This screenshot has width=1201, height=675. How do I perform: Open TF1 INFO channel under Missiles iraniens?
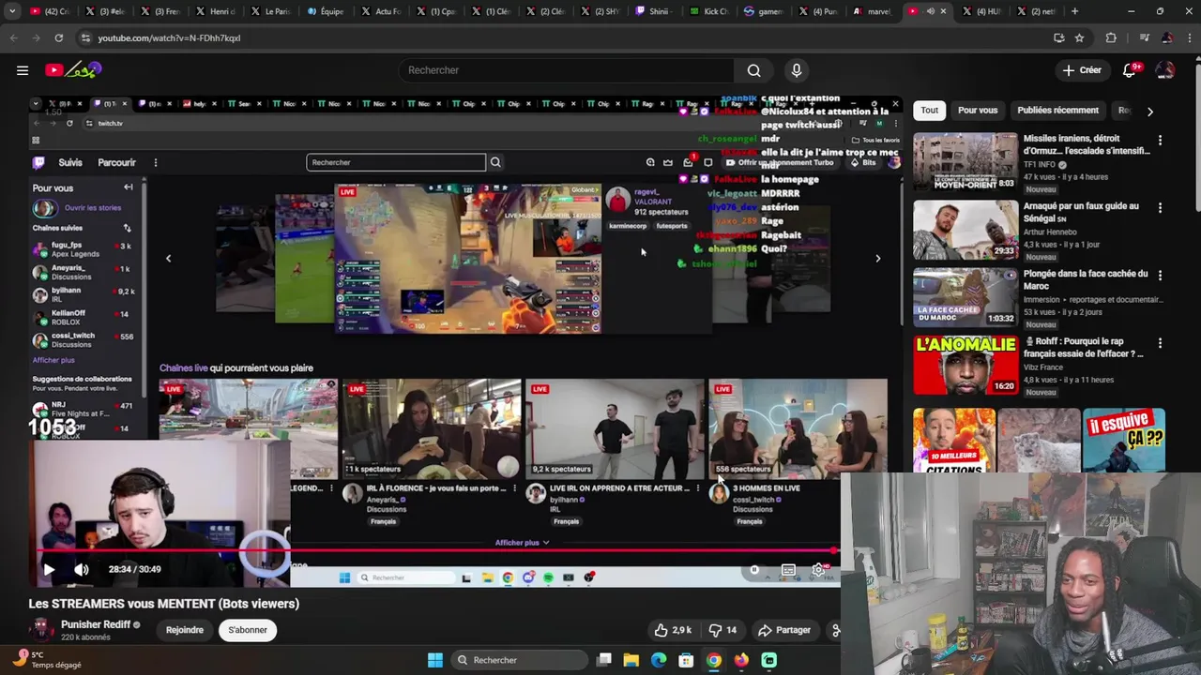pyautogui.click(x=1040, y=164)
